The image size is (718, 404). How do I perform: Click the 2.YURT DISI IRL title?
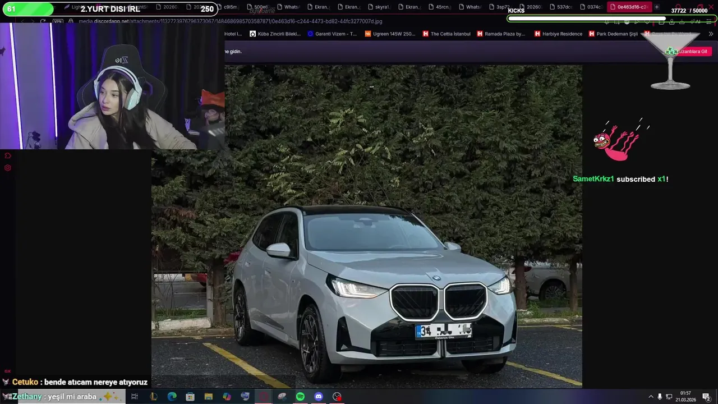click(x=111, y=9)
